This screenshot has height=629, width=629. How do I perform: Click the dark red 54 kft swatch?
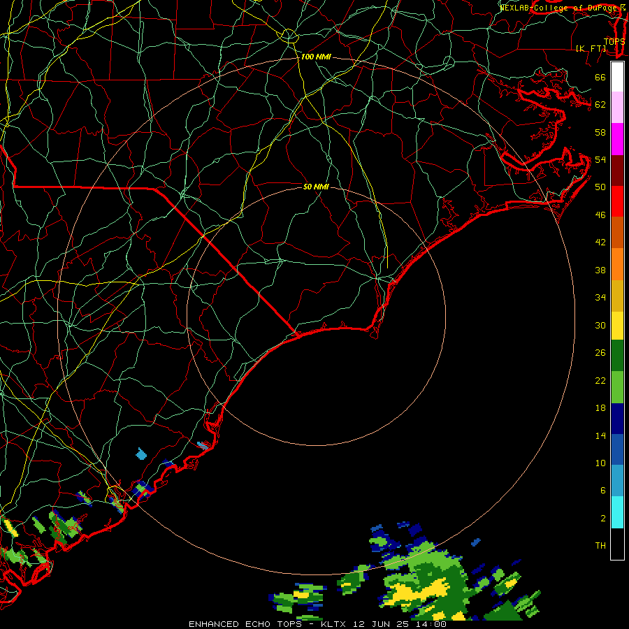tap(617, 171)
